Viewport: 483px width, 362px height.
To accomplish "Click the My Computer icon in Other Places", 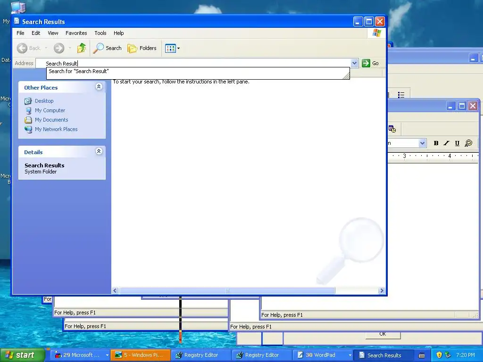I will [x=28, y=110].
